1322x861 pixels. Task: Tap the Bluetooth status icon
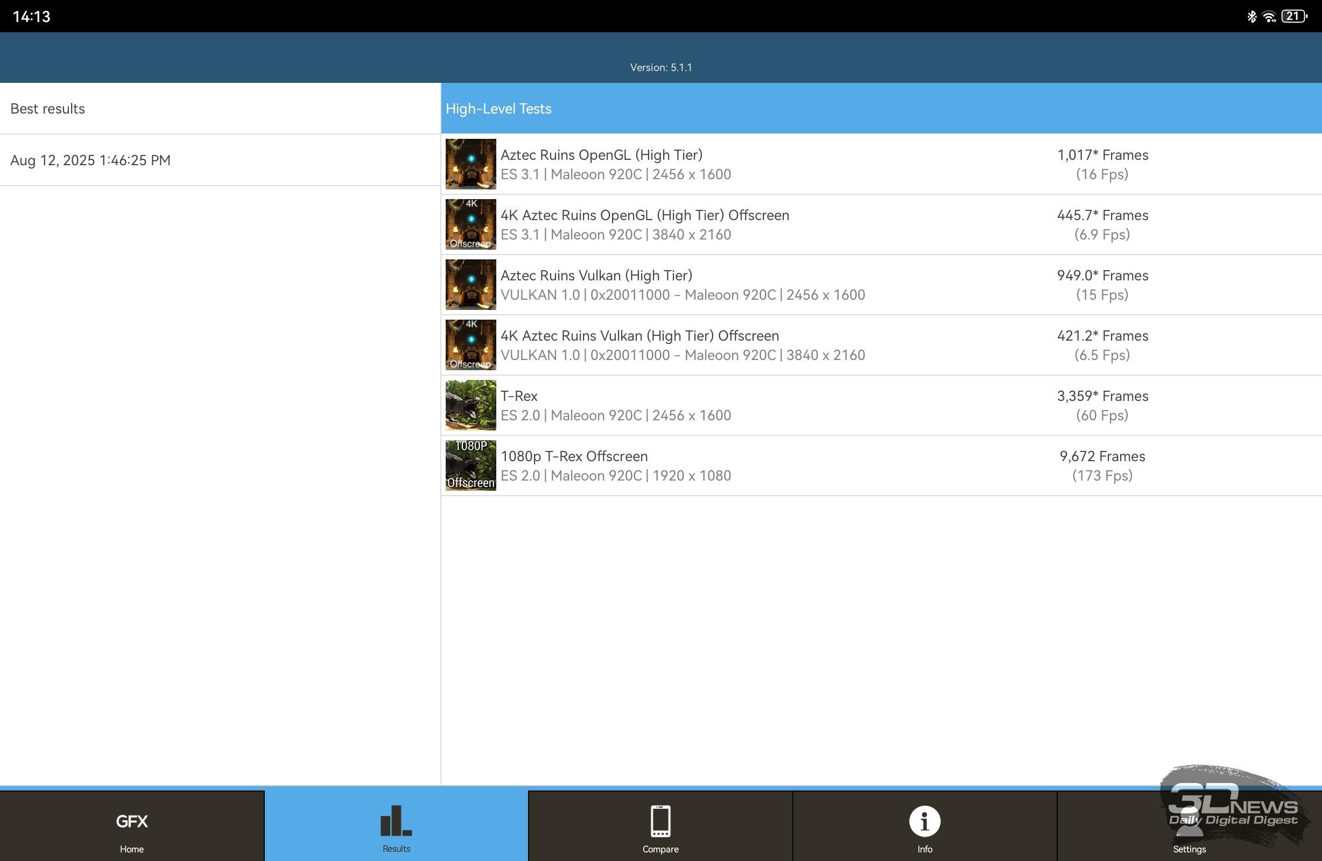(x=1251, y=16)
